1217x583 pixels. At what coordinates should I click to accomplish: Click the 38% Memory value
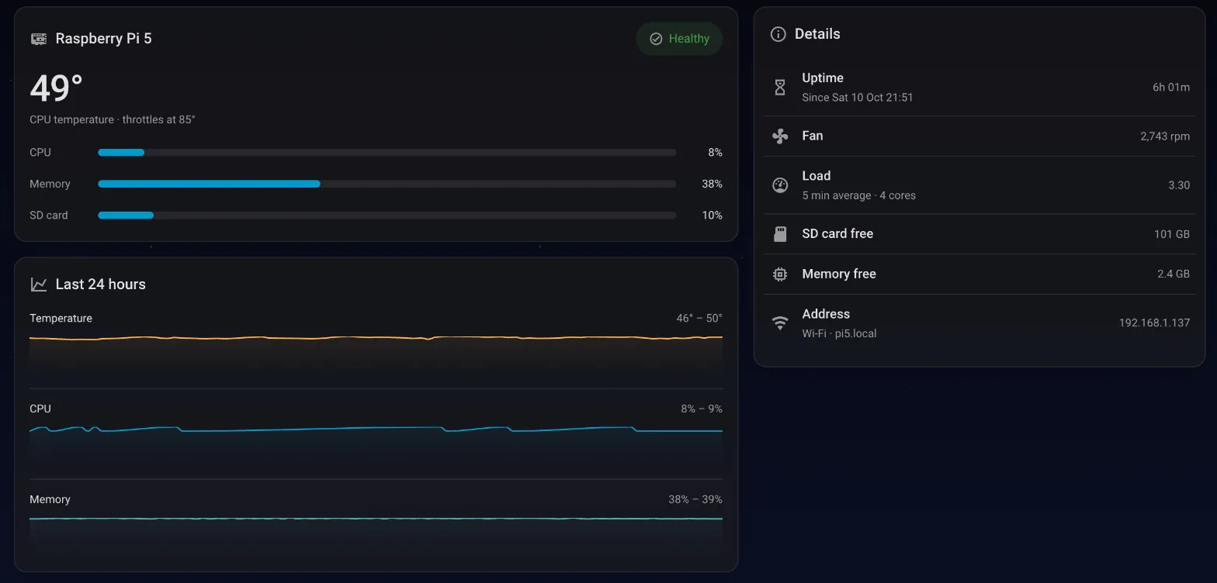tap(712, 184)
